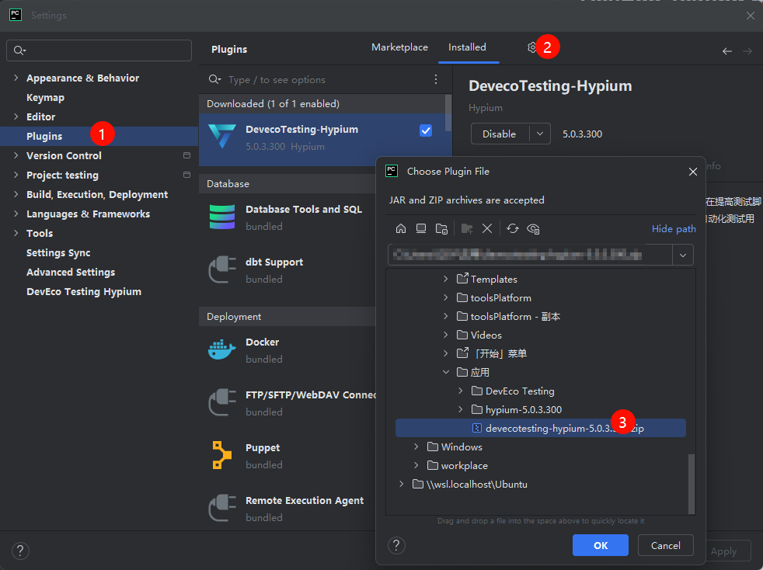Refresh the file tree

coord(512,228)
